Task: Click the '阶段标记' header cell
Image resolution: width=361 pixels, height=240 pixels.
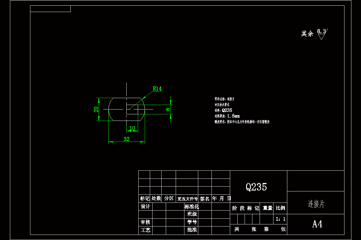Action: click(x=245, y=208)
